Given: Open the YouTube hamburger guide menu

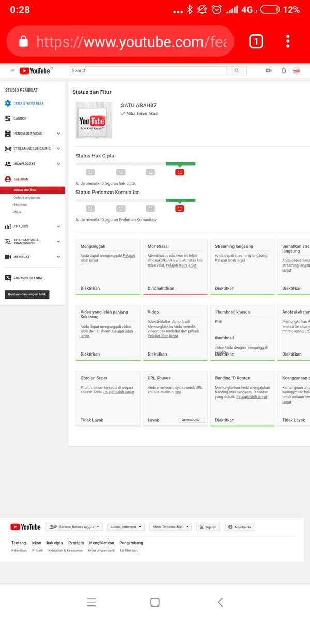Looking at the screenshot, I should tap(13, 71).
